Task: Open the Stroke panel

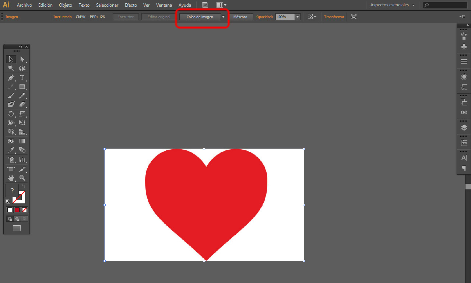Action: pos(464,60)
